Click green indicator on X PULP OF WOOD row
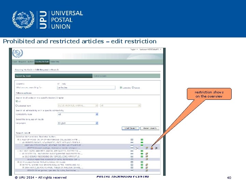Image resolution: width=246 pixels, height=184 pixels. pyautogui.click(x=142, y=140)
